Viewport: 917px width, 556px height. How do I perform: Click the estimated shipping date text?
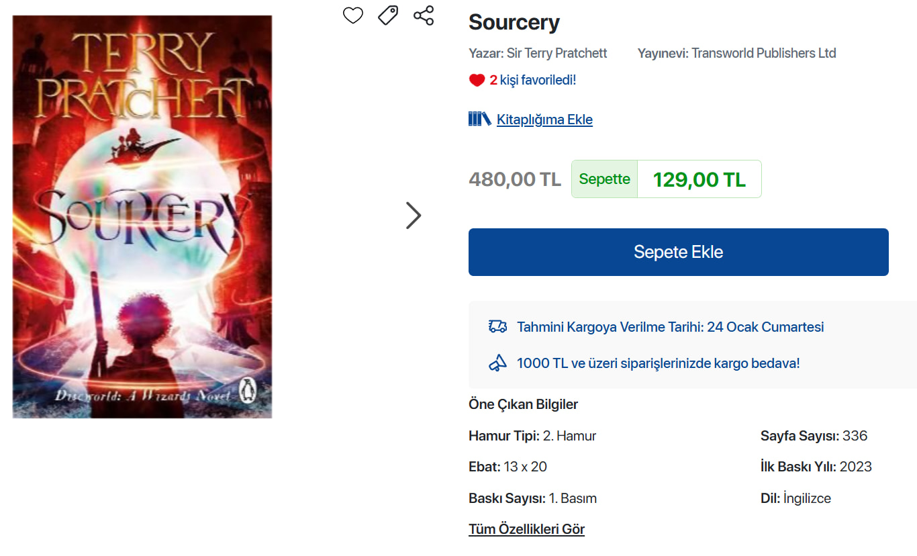[670, 327]
